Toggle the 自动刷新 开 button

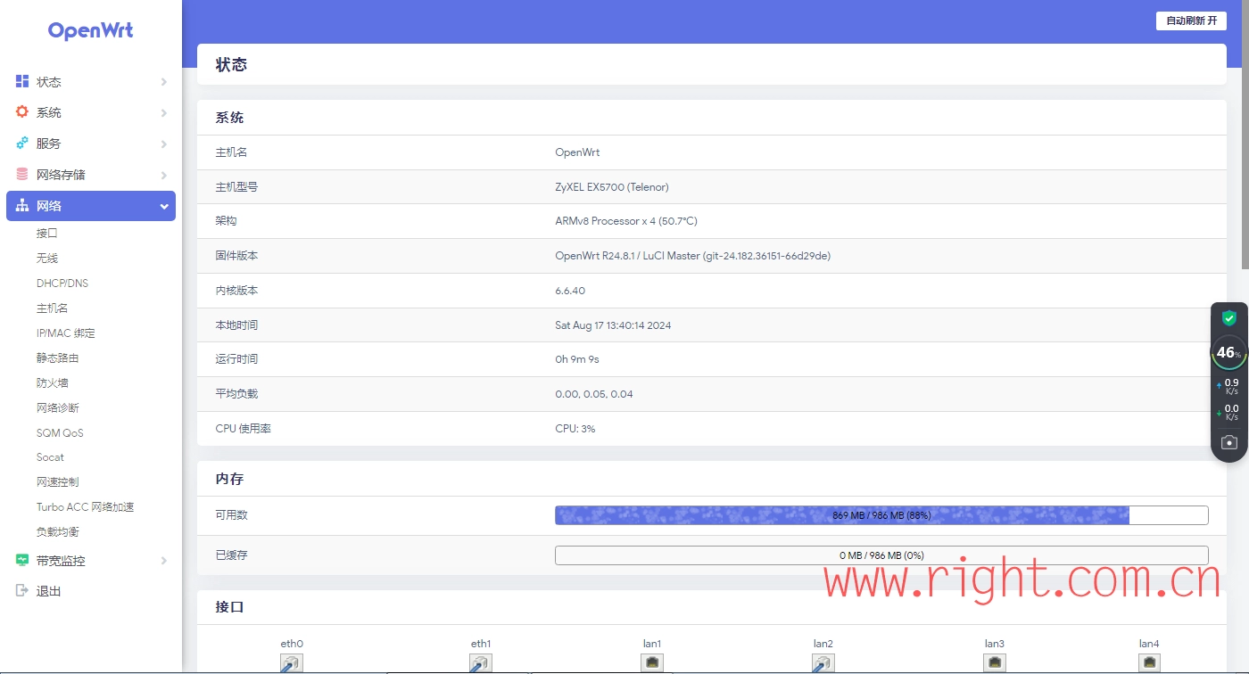(x=1191, y=21)
